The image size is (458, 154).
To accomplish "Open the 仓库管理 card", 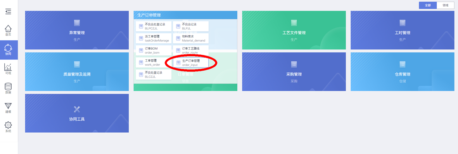I will click(x=403, y=72).
